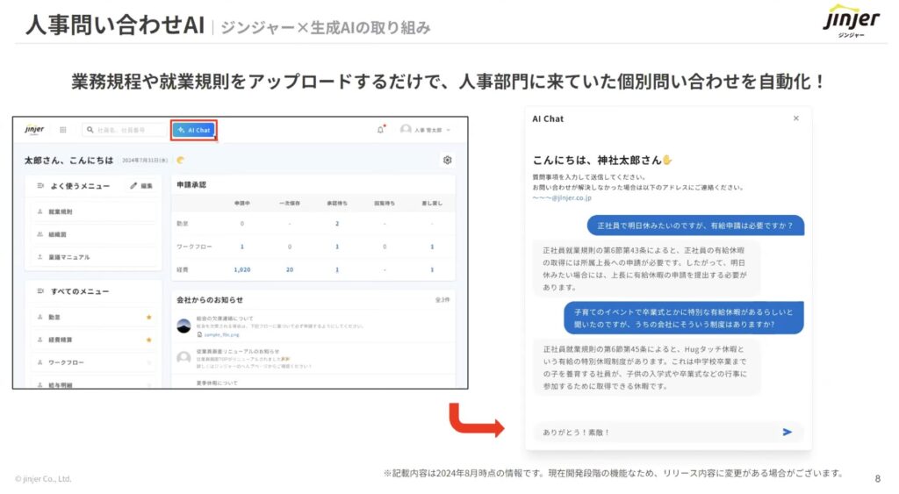Open the settings gear icon
This screenshot has width=899, height=494.
[x=447, y=160]
